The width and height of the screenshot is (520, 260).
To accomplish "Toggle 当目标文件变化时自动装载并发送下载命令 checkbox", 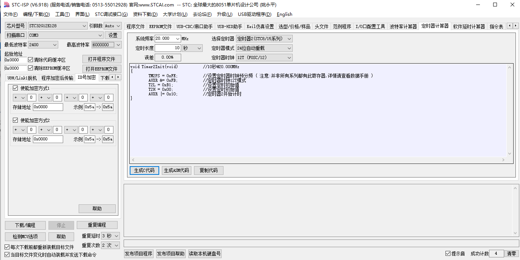I will coord(7,255).
